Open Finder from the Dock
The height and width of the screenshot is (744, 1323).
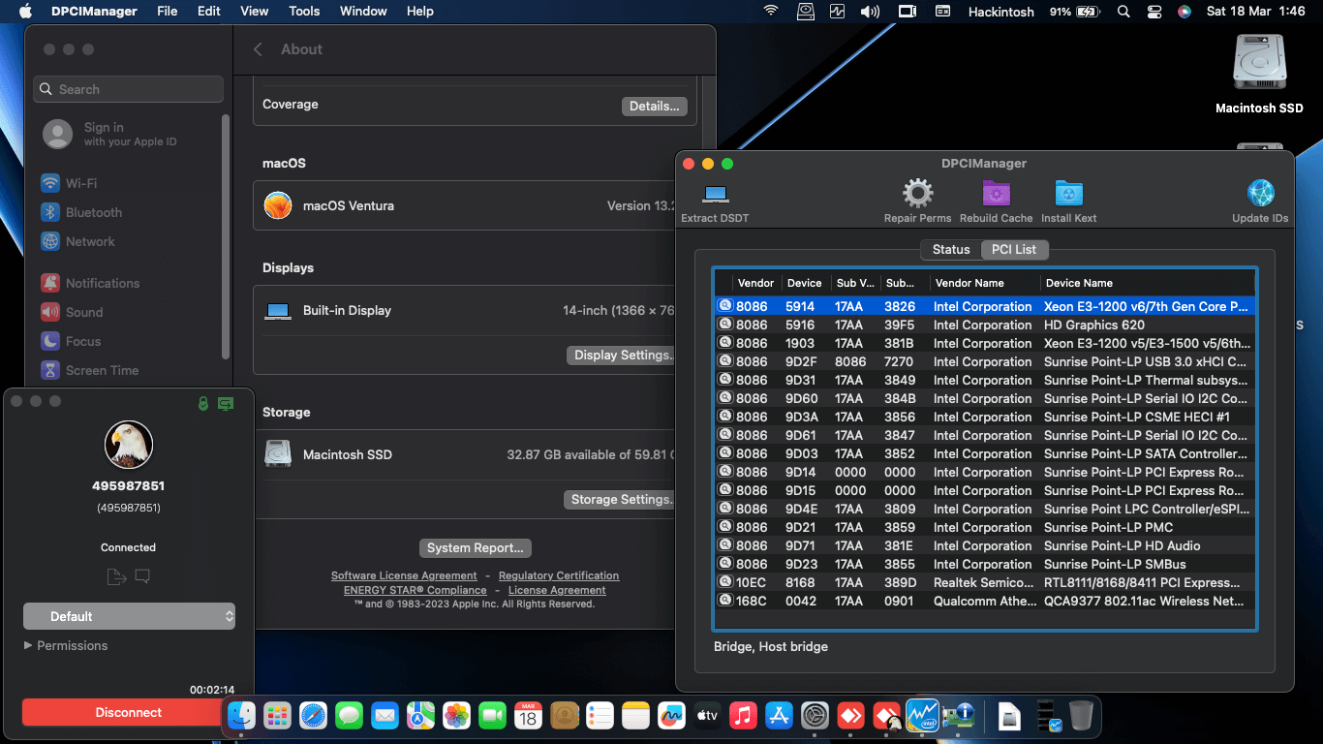[x=241, y=716]
